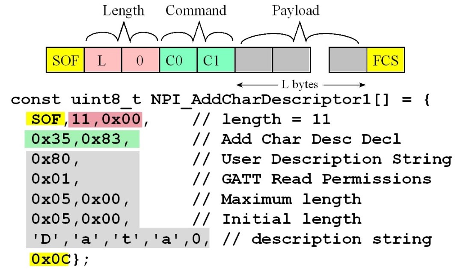Click the 'GATT Read Permissions' comment
Viewport: 472px width, 280px height.
(x=327, y=179)
